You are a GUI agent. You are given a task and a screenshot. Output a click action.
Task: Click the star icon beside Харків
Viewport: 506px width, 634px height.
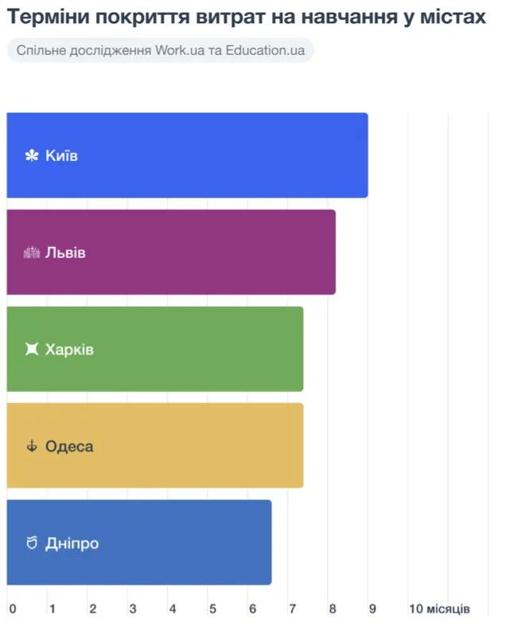point(32,350)
